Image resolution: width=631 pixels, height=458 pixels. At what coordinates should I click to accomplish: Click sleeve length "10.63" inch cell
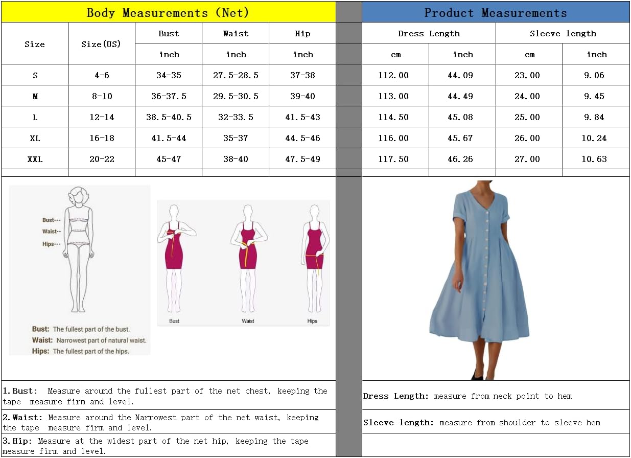tap(596, 159)
